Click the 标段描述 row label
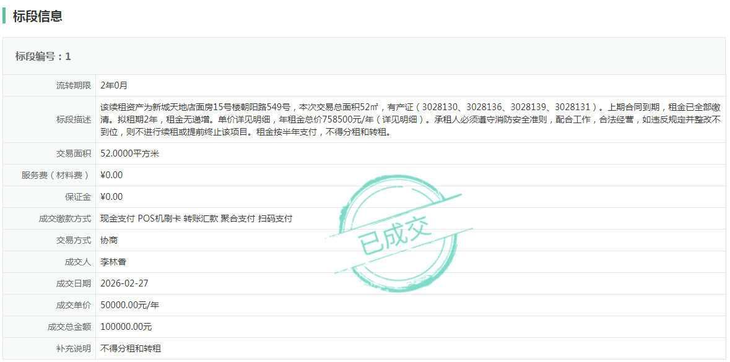Viewport: 730px width, 362px height. coord(73,119)
